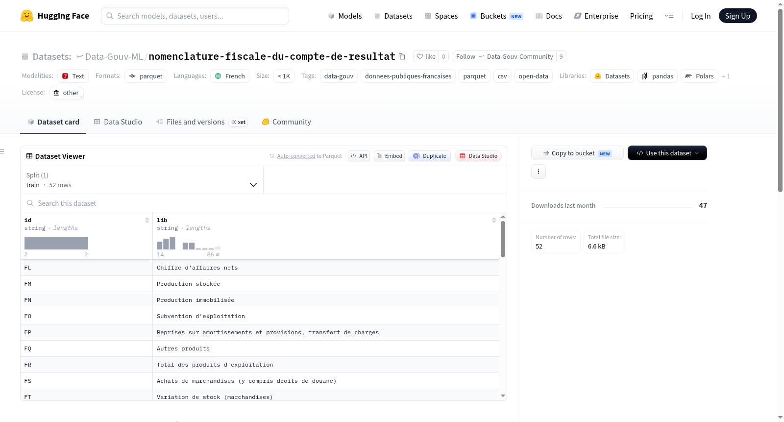Click Copy to bucket button
Image resolution: width=784 pixels, height=422 pixels.
pos(577,153)
